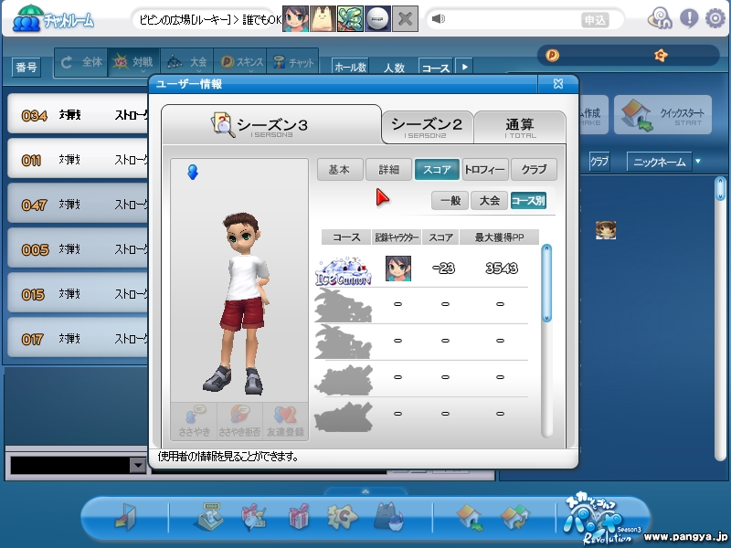Sort by 人数 column
The height and width of the screenshot is (548, 731).
pyautogui.click(x=394, y=68)
